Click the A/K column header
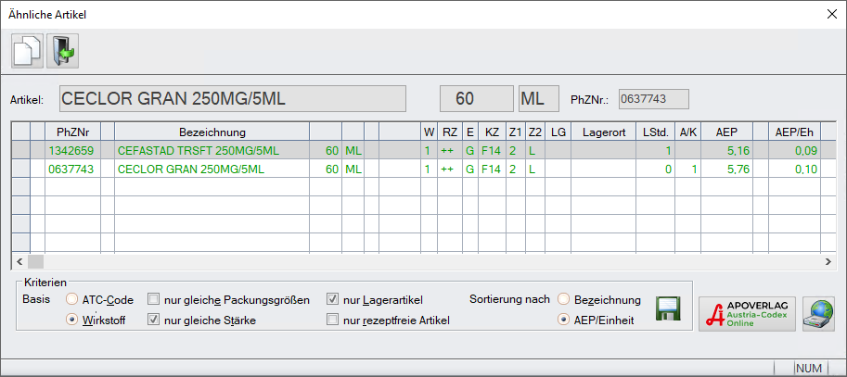This screenshot has height=377, width=847. point(687,132)
